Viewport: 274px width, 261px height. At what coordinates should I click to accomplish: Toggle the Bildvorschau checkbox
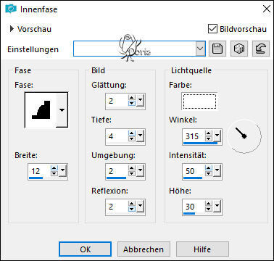point(212,29)
